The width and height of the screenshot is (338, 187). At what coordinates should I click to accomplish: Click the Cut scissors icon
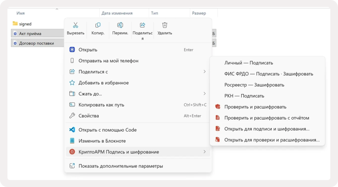76,25
